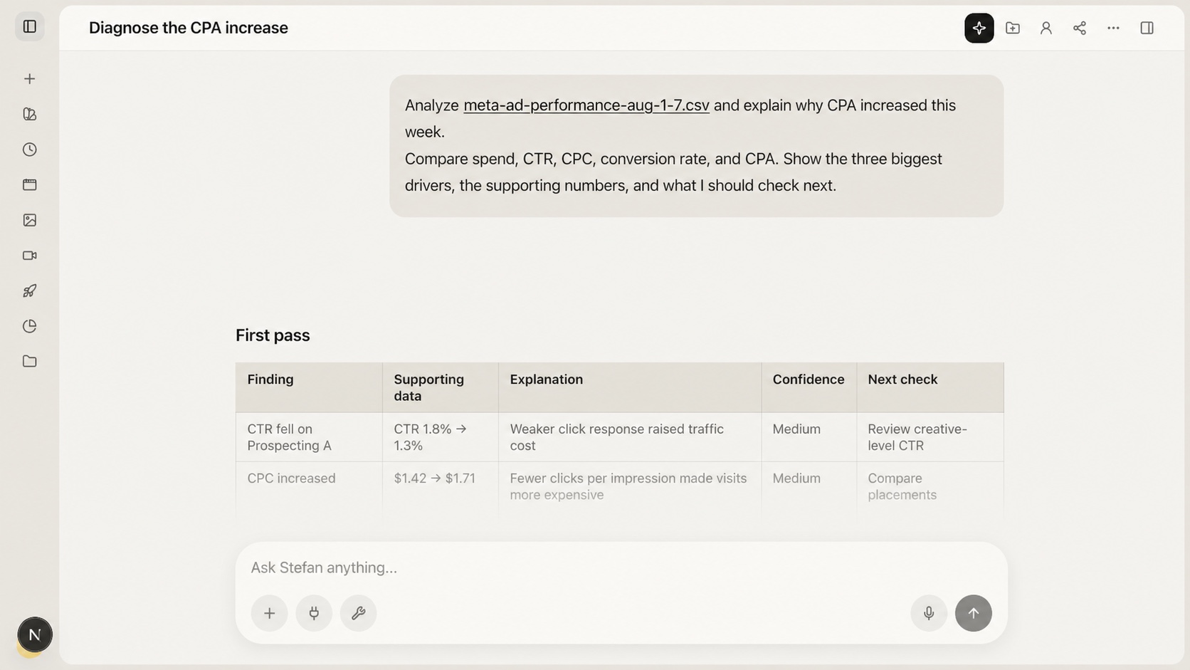Select the CTR 1.8% → 1.3% cell
The height and width of the screenshot is (670, 1190).
point(441,437)
